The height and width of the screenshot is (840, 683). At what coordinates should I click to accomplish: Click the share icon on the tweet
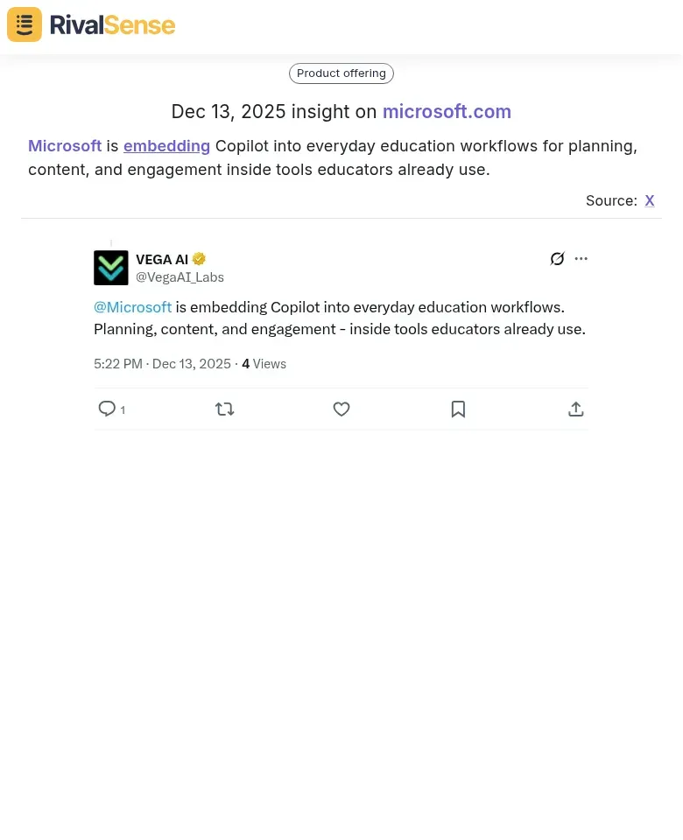point(575,409)
